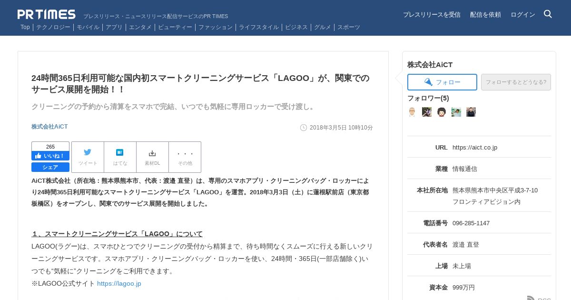This screenshot has height=300, width=571.
Task: Open the PR TIMES logo home link
Action: click(x=47, y=14)
